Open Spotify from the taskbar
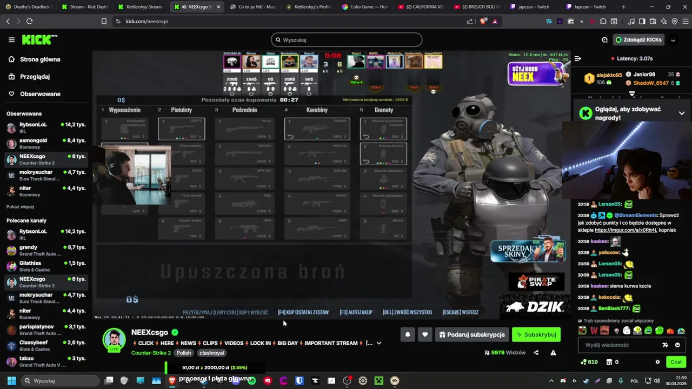Image resolution: width=692 pixels, height=389 pixels. (x=251, y=380)
